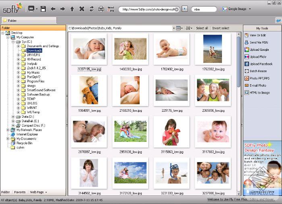282x204 pixels.
Task: Switch to the Favorite tab
Action: (20, 192)
